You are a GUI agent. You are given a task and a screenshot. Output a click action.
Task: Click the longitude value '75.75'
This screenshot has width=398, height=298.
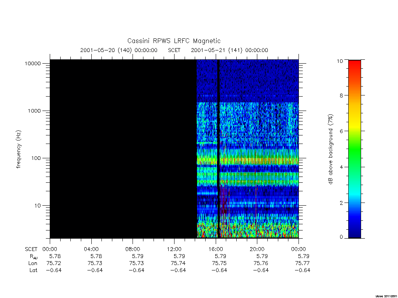(219, 263)
